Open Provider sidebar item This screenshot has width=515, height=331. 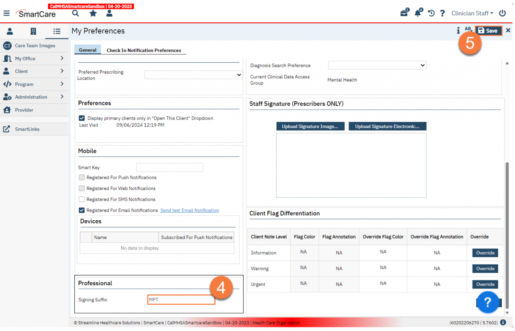point(34,110)
